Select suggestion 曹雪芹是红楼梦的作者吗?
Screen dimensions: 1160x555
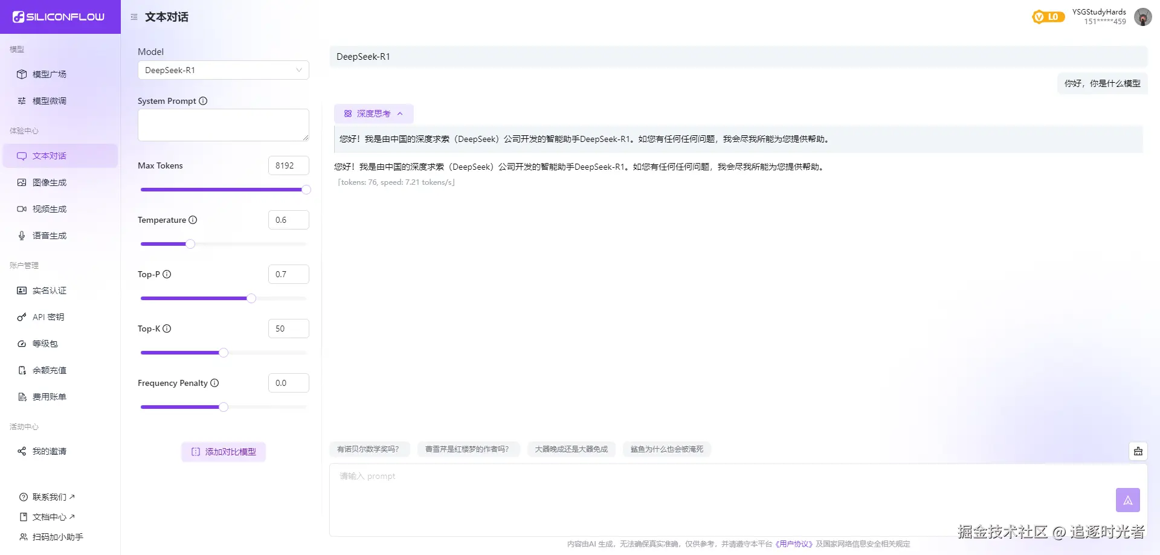coord(468,449)
